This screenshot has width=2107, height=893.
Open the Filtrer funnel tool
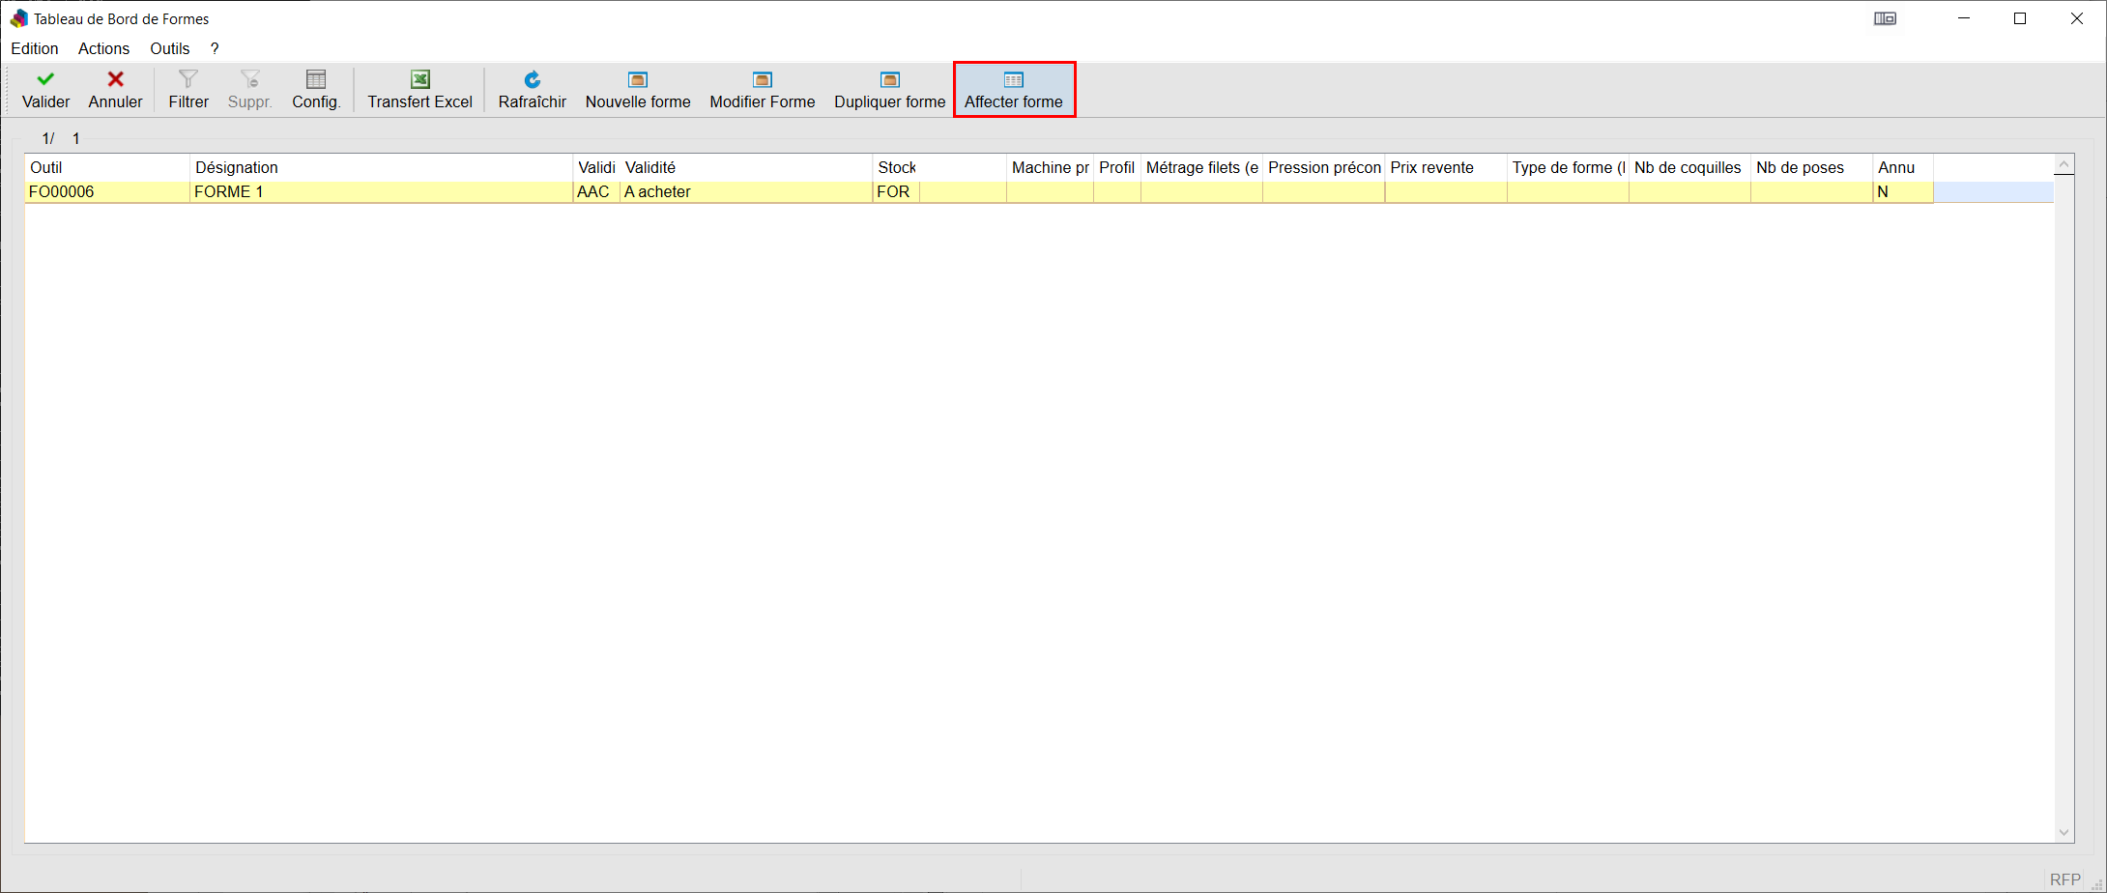point(188,90)
